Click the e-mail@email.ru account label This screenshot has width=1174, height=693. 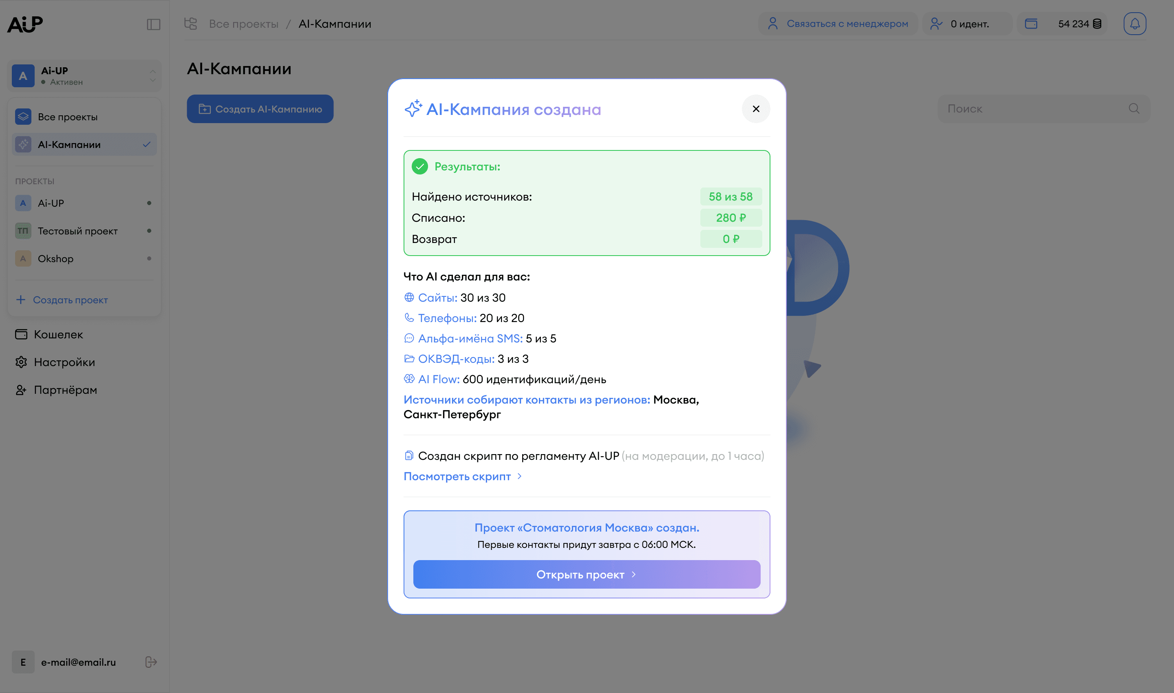[x=78, y=662]
